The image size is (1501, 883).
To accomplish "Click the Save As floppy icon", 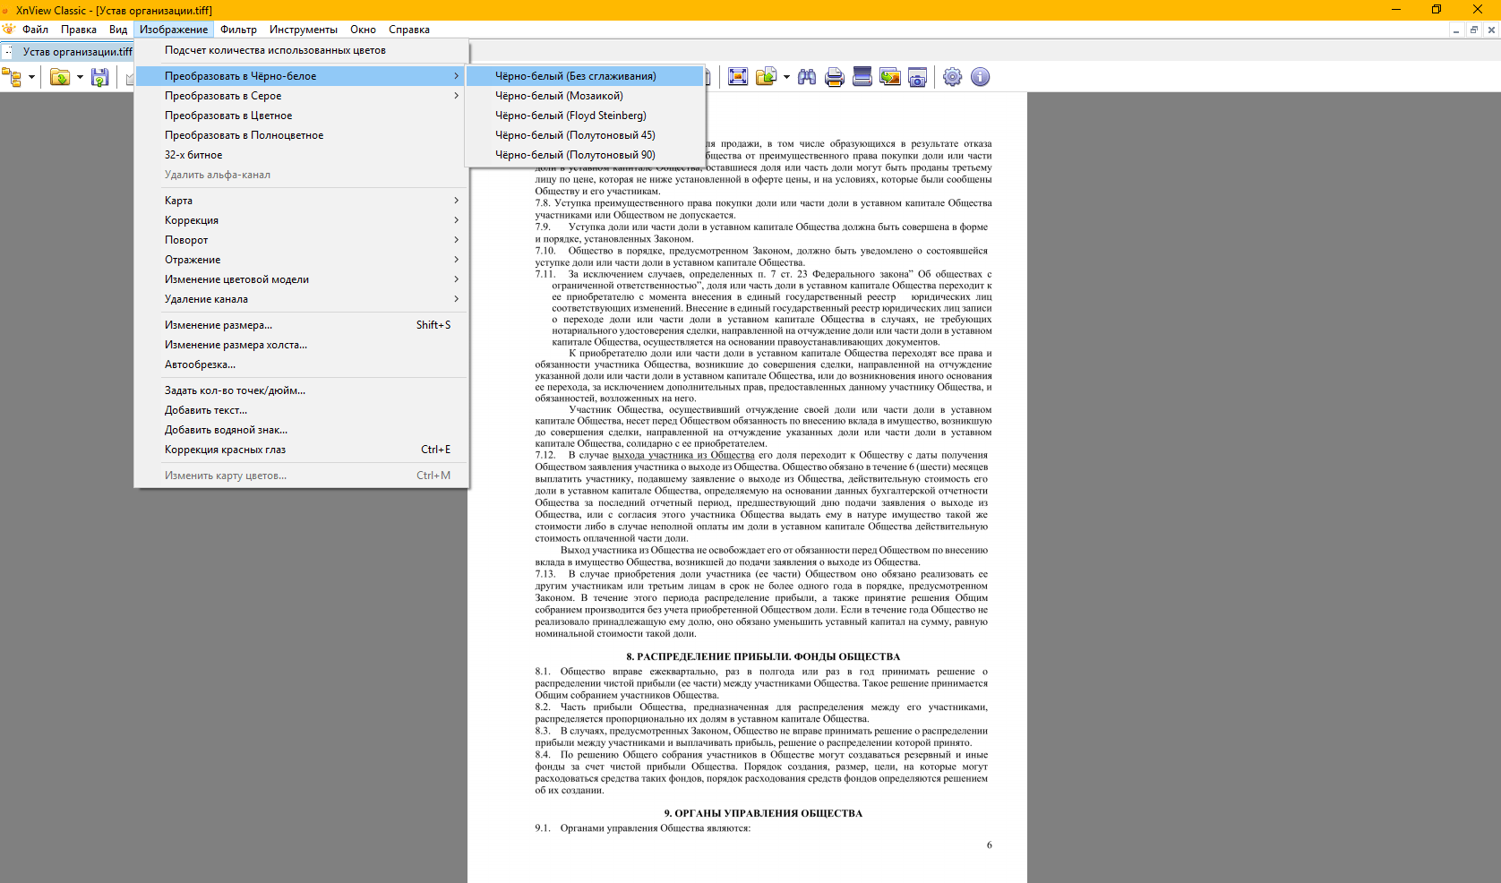I will (x=99, y=77).
